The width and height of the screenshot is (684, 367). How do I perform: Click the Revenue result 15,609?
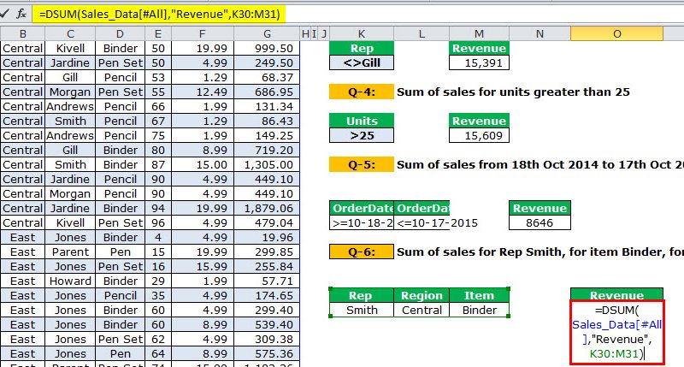pos(479,135)
